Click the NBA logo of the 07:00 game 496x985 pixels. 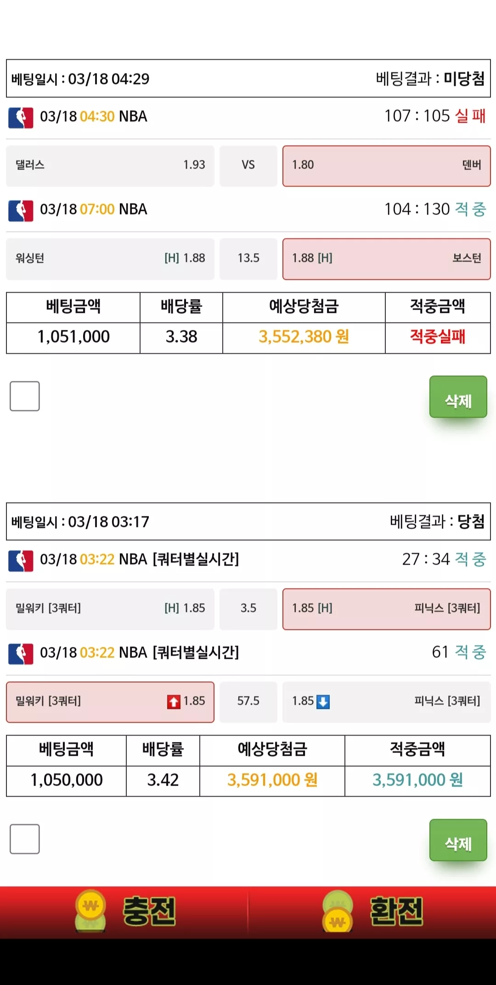pyautogui.click(x=21, y=210)
